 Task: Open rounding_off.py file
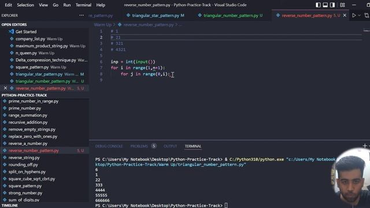pyautogui.click(x=23, y=165)
